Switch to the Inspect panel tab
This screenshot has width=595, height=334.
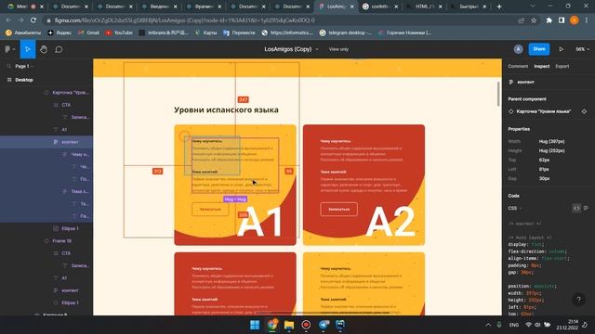(541, 66)
